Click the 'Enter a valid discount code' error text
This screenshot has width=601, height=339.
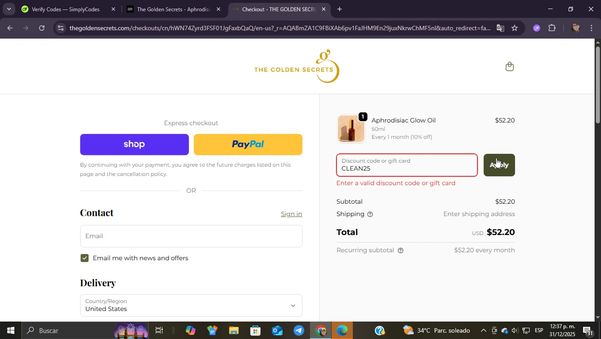click(x=396, y=183)
